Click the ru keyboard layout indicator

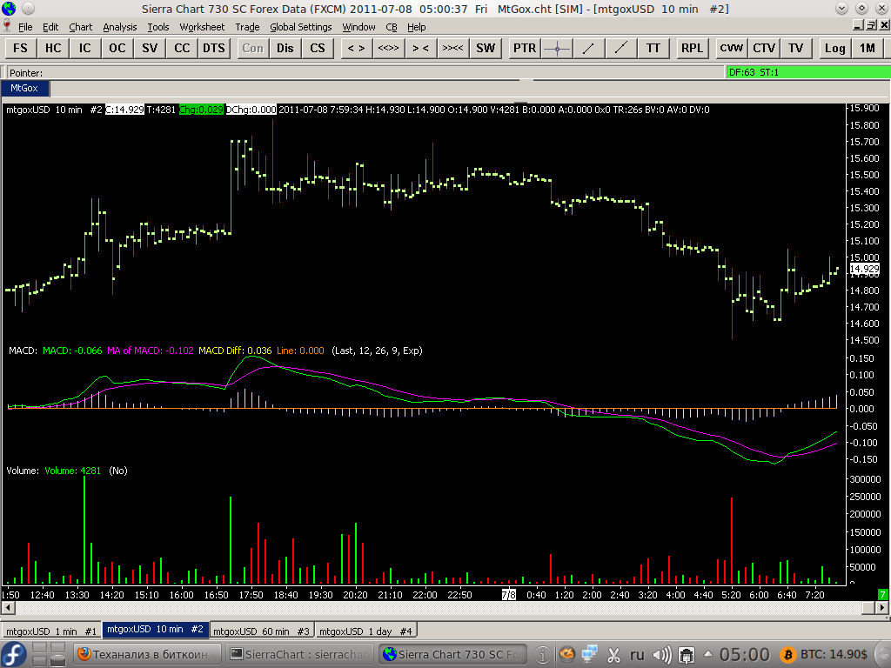tap(637, 654)
